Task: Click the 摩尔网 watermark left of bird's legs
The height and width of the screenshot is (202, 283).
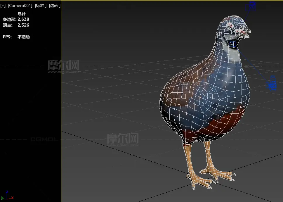Action: (x=122, y=139)
